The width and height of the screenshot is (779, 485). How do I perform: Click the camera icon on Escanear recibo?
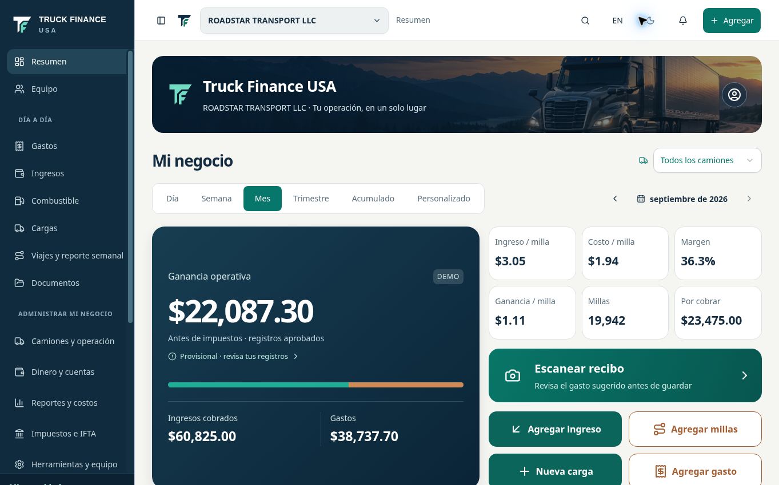coord(513,375)
